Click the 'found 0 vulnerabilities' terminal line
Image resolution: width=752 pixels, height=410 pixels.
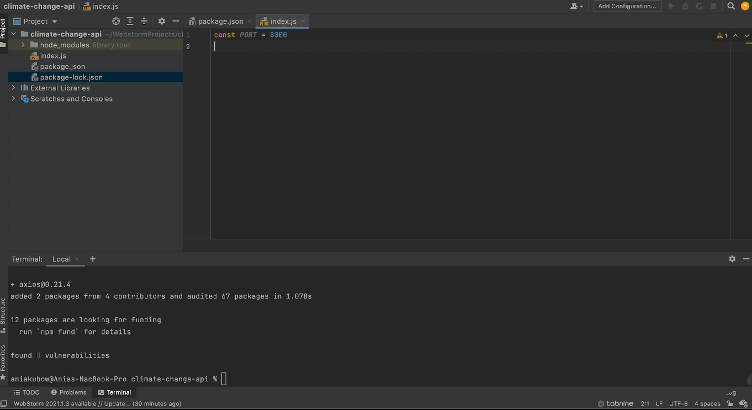[x=60, y=355]
